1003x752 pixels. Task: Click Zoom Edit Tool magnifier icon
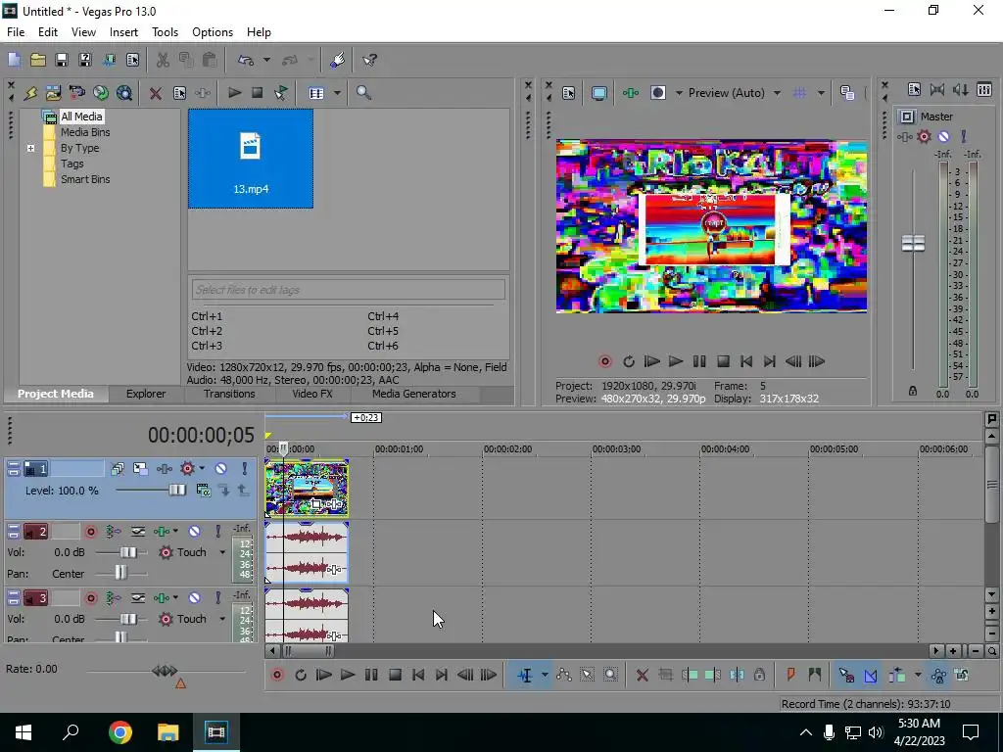tap(611, 676)
